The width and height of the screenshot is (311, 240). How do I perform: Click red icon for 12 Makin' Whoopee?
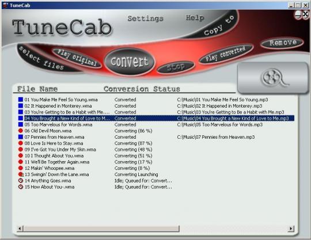pyautogui.click(x=21, y=168)
